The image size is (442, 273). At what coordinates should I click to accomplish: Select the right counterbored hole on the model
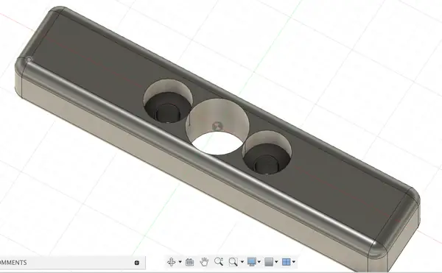click(x=267, y=152)
